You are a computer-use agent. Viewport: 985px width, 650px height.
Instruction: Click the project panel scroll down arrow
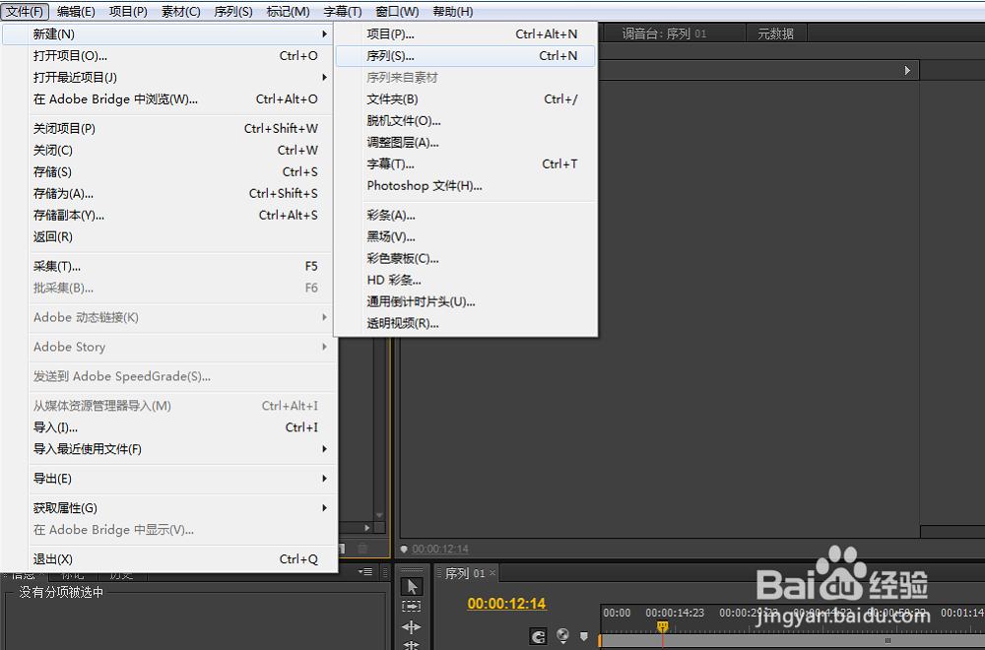coord(379,515)
